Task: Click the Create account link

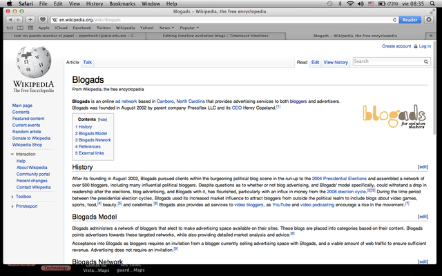Action: point(396,46)
